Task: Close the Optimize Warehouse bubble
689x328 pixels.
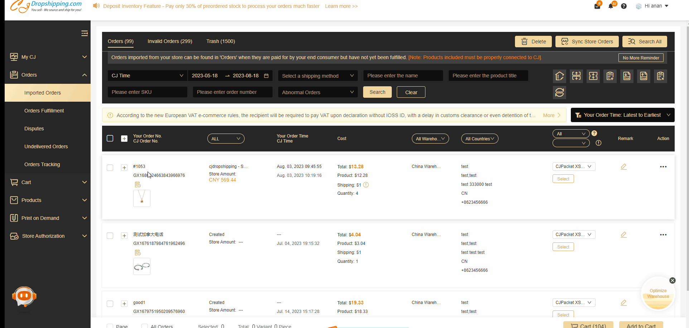Action: tap(673, 280)
